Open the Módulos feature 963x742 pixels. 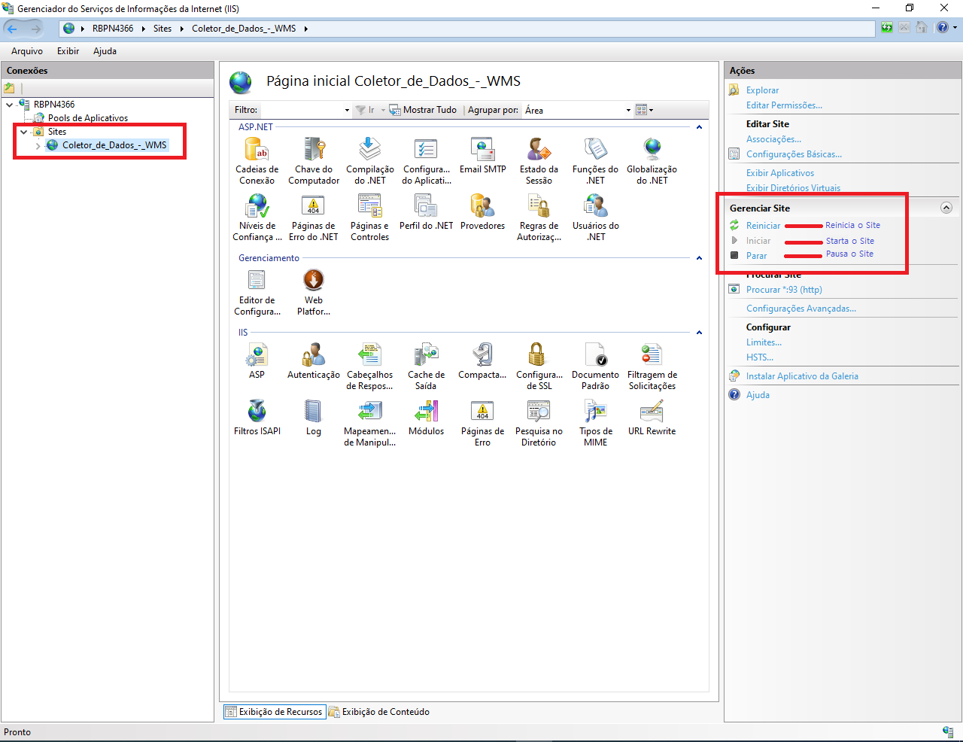coord(427,418)
